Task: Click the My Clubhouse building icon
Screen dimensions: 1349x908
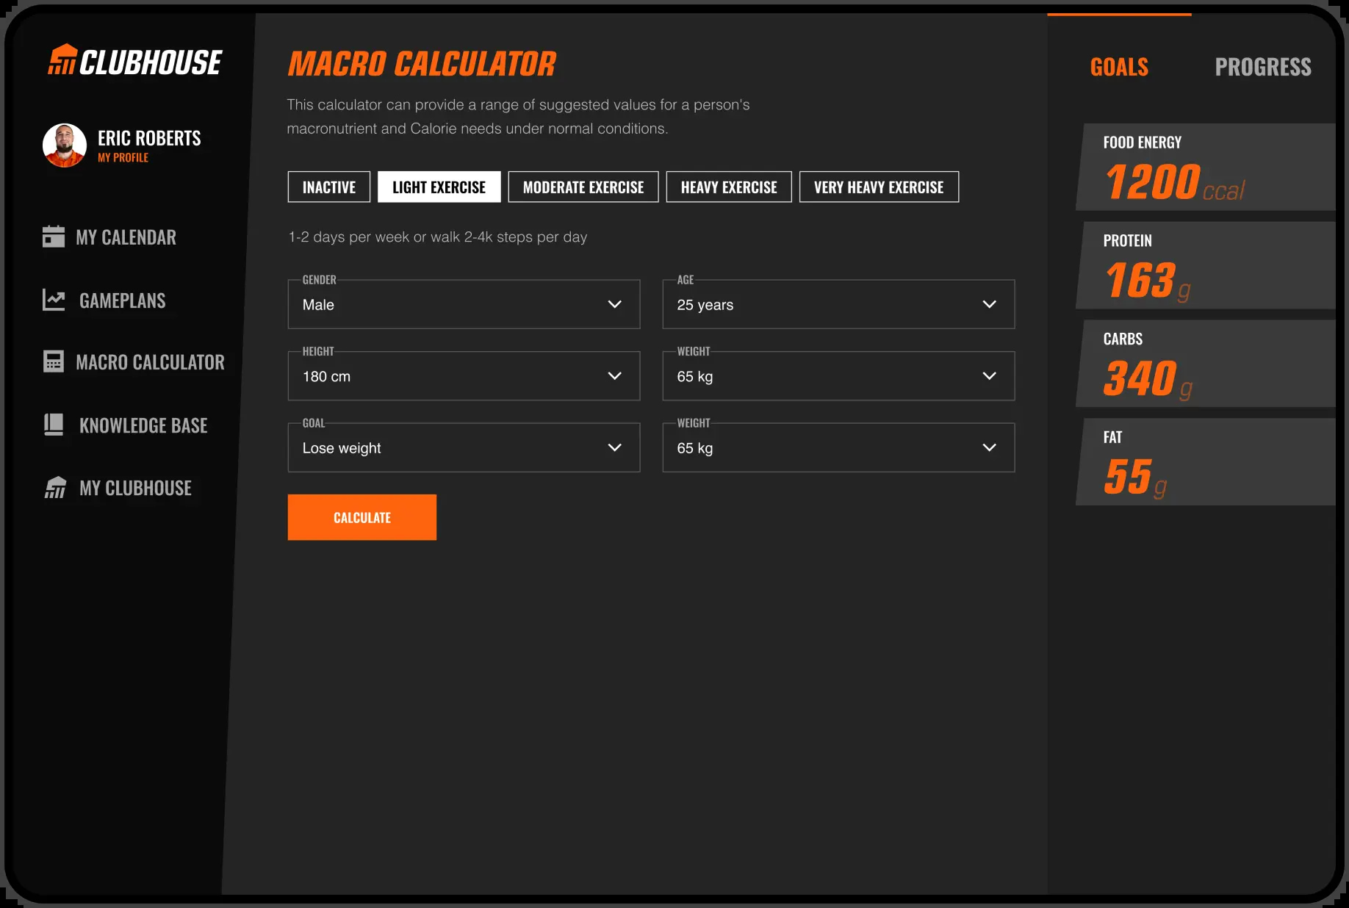Action: 55,488
